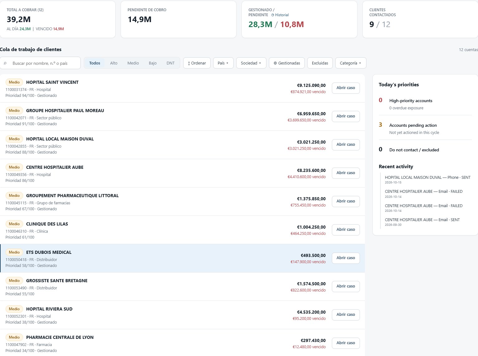Select the Do not contact / excluded entry

click(414, 150)
